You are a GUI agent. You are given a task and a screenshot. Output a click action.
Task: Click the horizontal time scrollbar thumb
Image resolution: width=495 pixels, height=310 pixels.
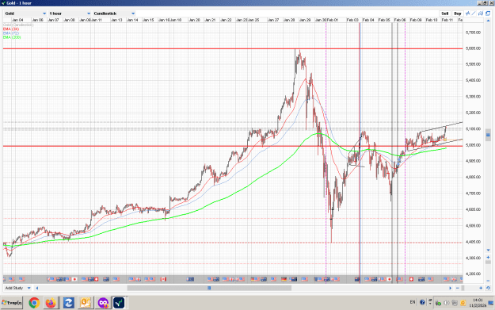click(x=209, y=288)
